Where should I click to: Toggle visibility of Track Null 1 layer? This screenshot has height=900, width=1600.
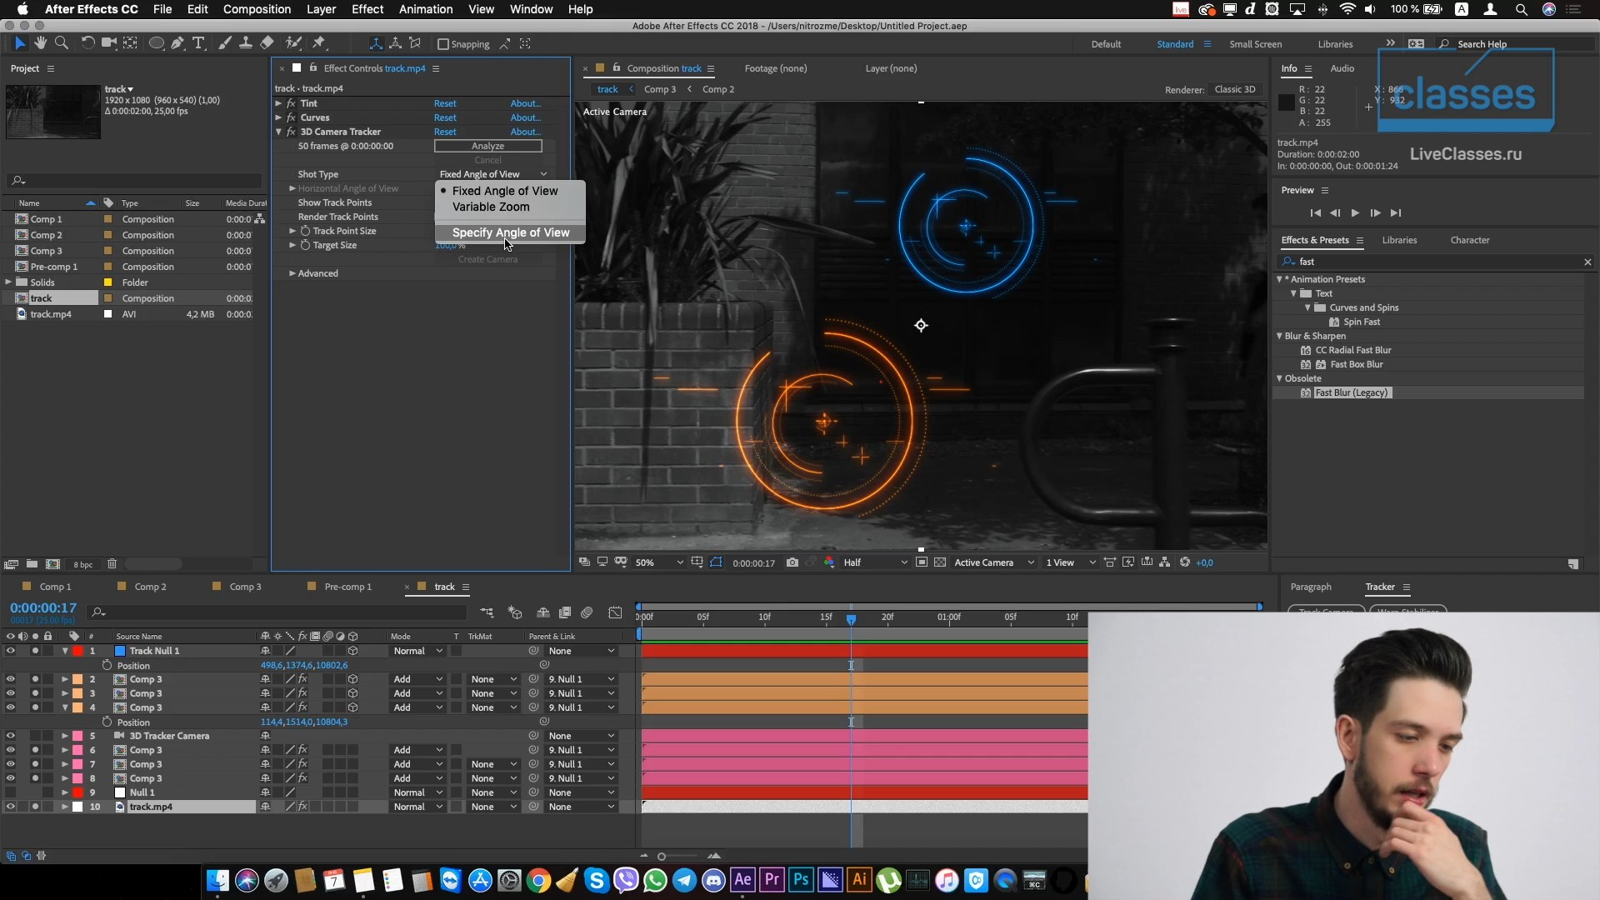(x=11, y=651)
